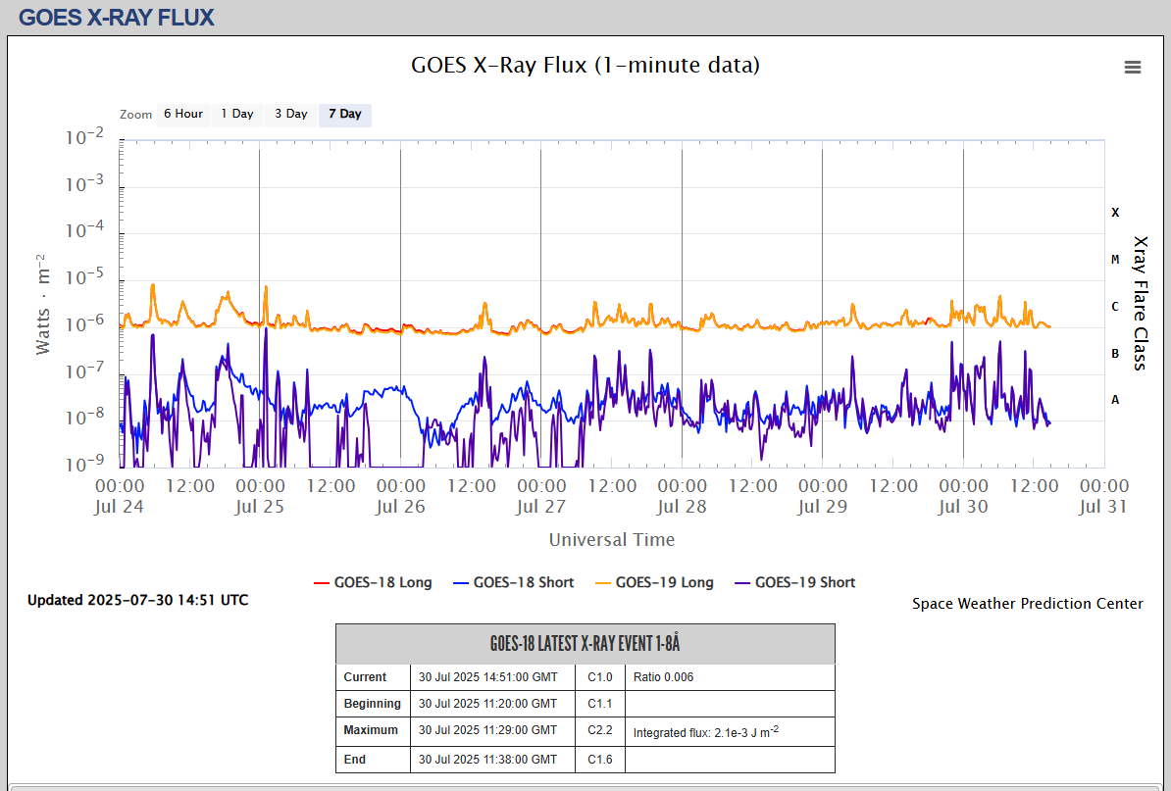
Task: Click the Zoom label beside range buttons
Action: pyautogui.click(x=136, y=115)
